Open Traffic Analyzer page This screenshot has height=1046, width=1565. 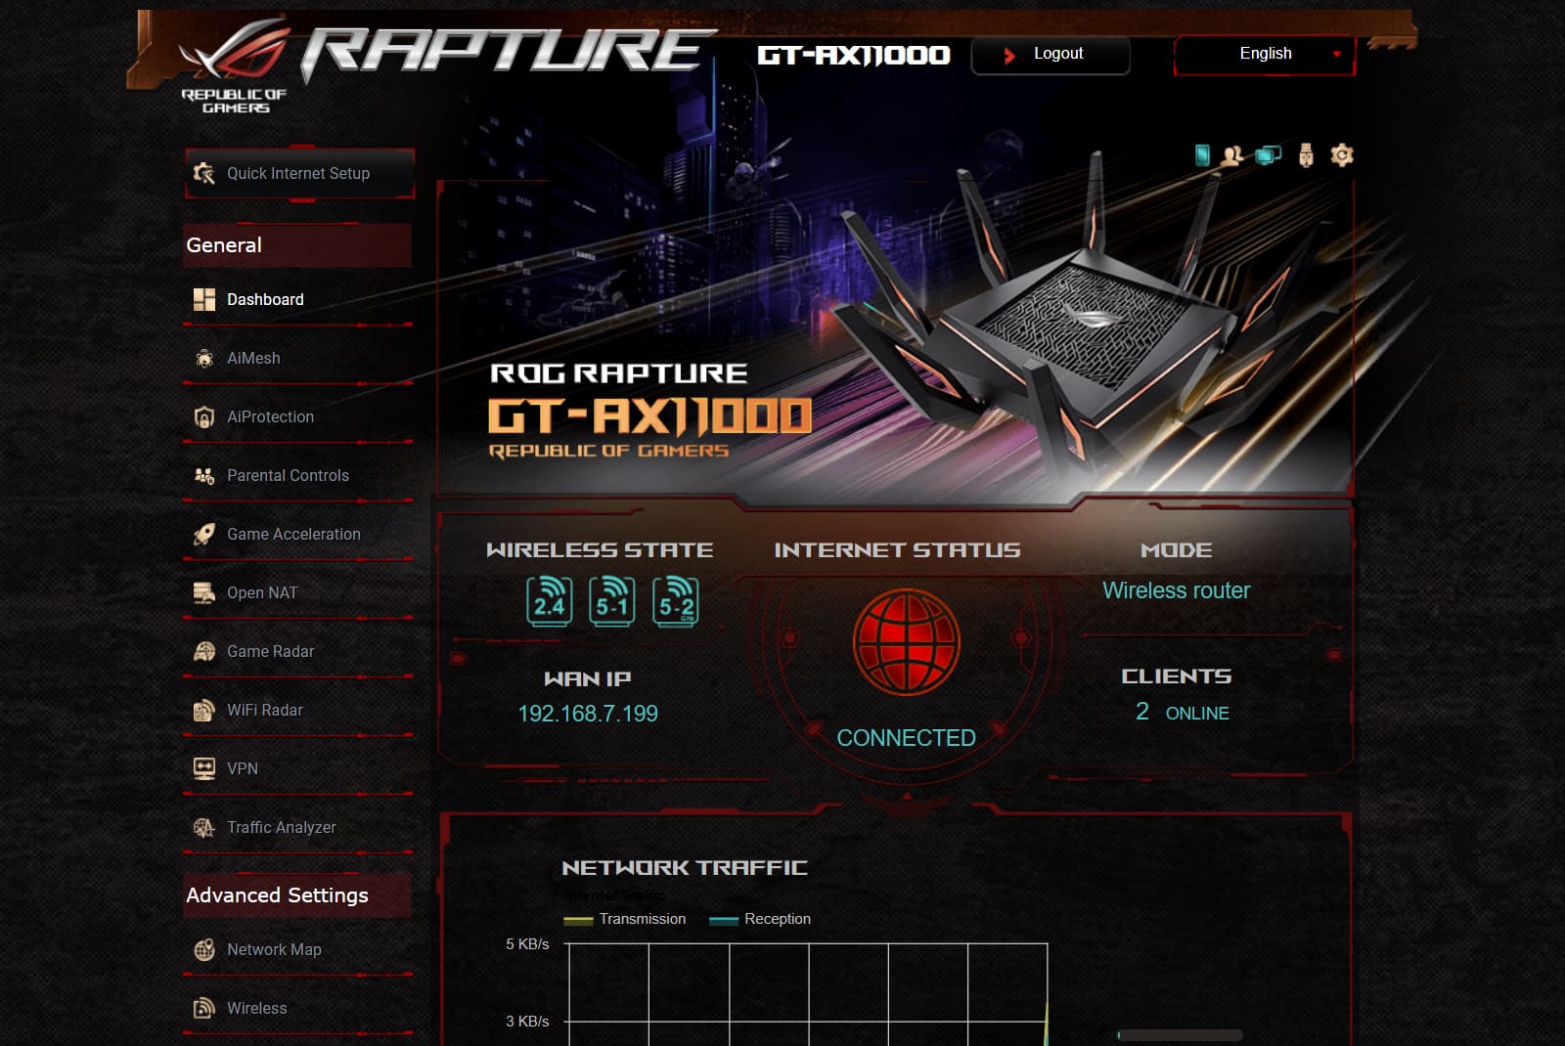(297, 827)
